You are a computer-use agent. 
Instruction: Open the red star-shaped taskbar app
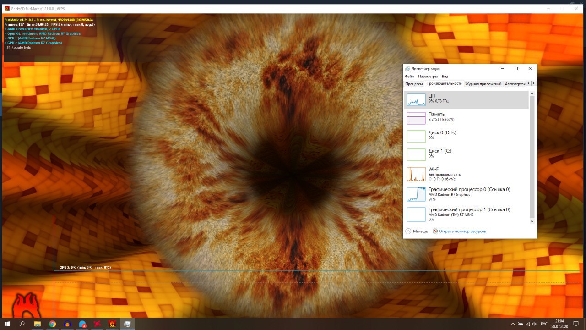(97, 324)
